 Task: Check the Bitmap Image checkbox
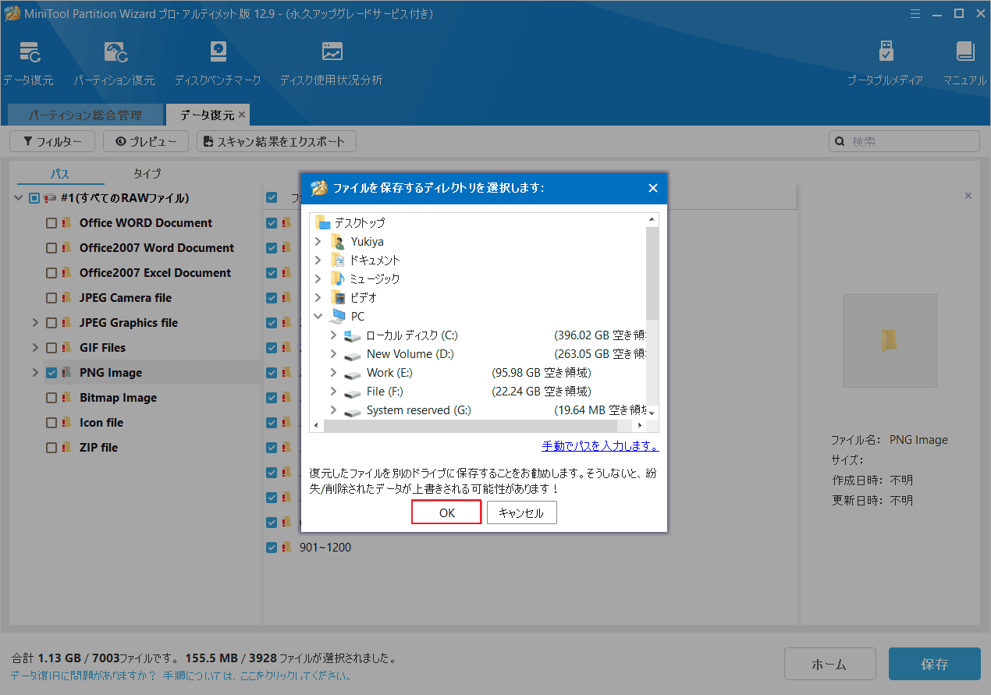[52, 398]
